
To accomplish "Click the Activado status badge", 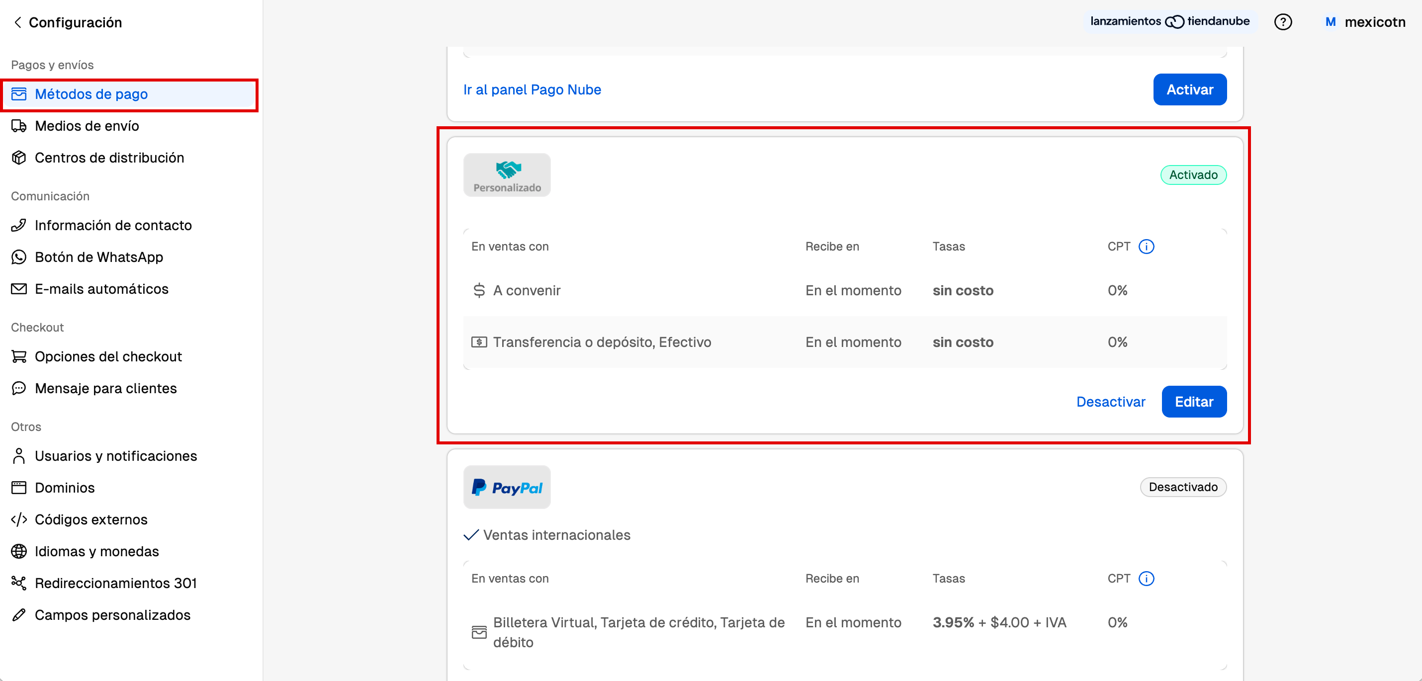I will [x=1193, y=175].
